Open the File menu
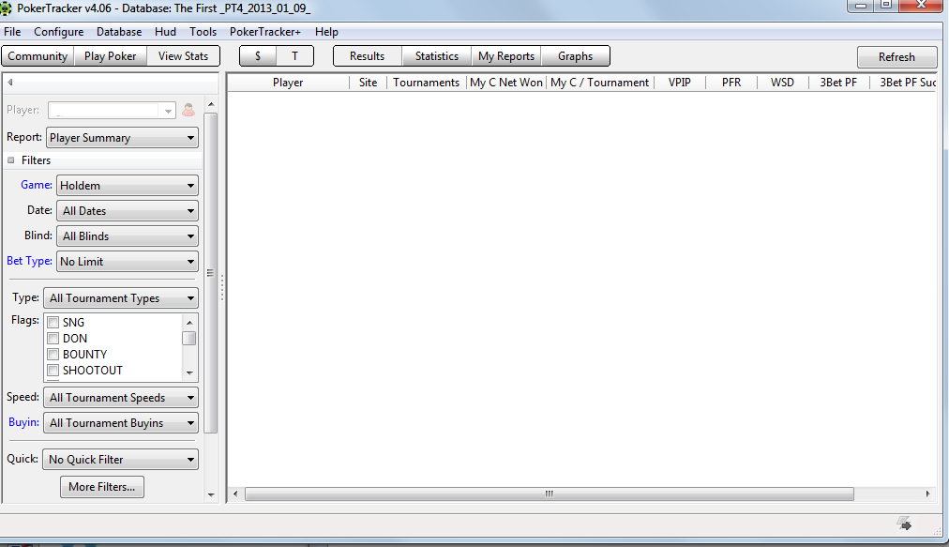This screenshot has width=949, height=547. (x=12, y=32)
